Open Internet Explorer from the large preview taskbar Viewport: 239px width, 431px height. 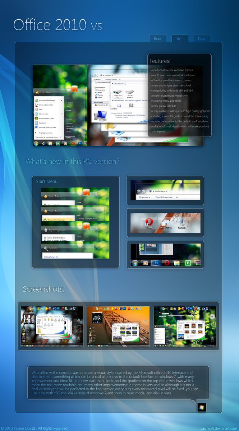43,144
